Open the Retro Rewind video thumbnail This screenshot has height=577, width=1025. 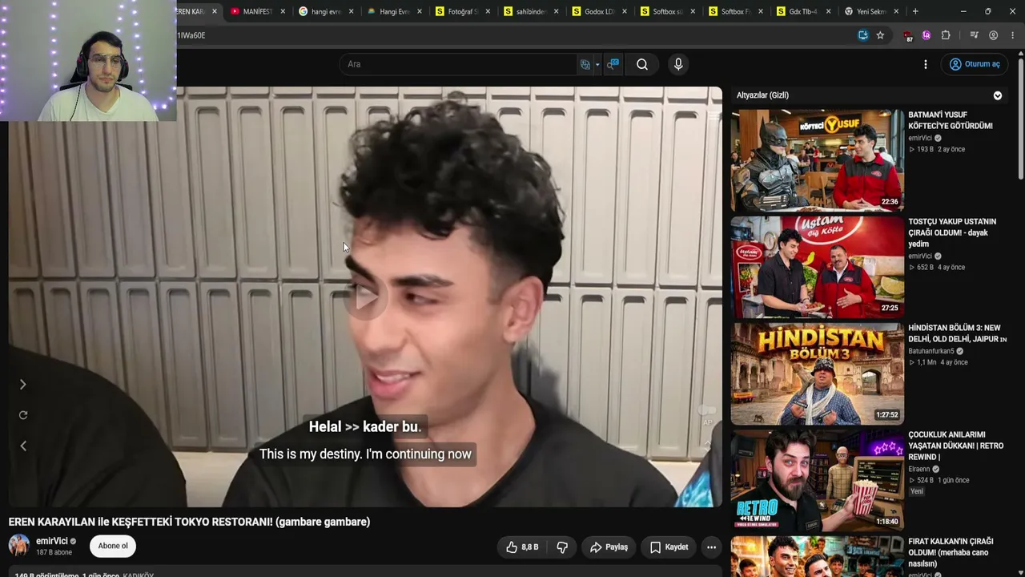click(817, 480)
